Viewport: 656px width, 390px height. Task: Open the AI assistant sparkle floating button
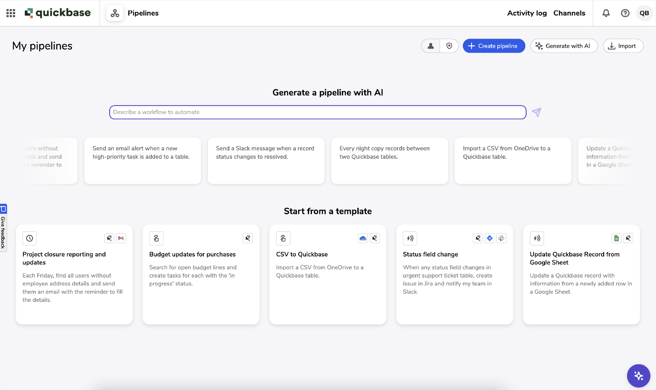(x=639, y=376)
